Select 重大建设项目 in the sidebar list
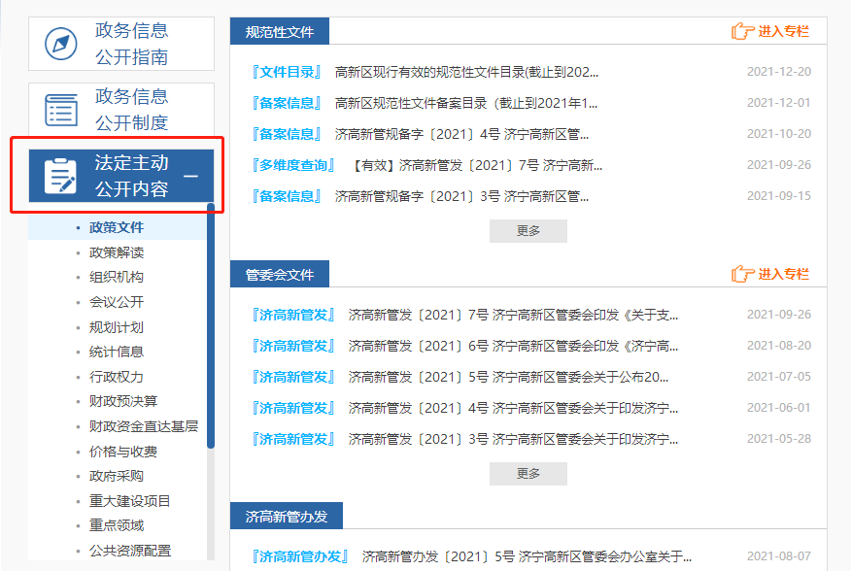The height and width of the screenshot is (571, 851). click(130, 501)
